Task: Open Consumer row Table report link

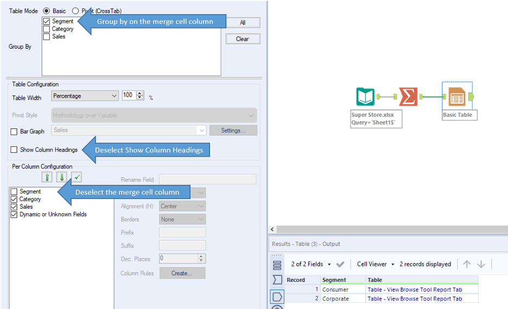Action: (415, 289)
